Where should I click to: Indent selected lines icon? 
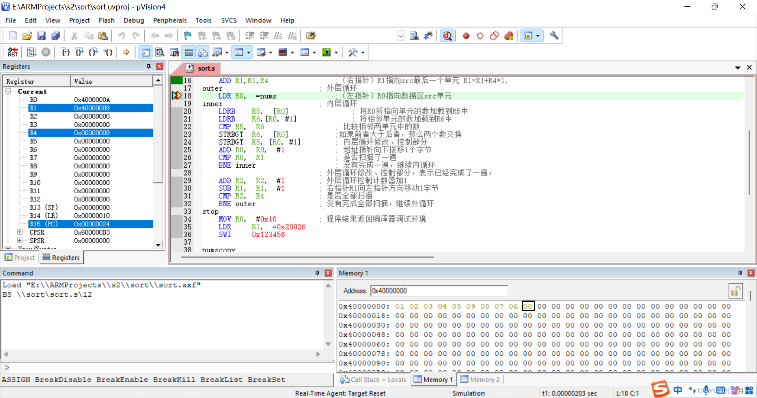pyautogui.click(x=250, y=36)
